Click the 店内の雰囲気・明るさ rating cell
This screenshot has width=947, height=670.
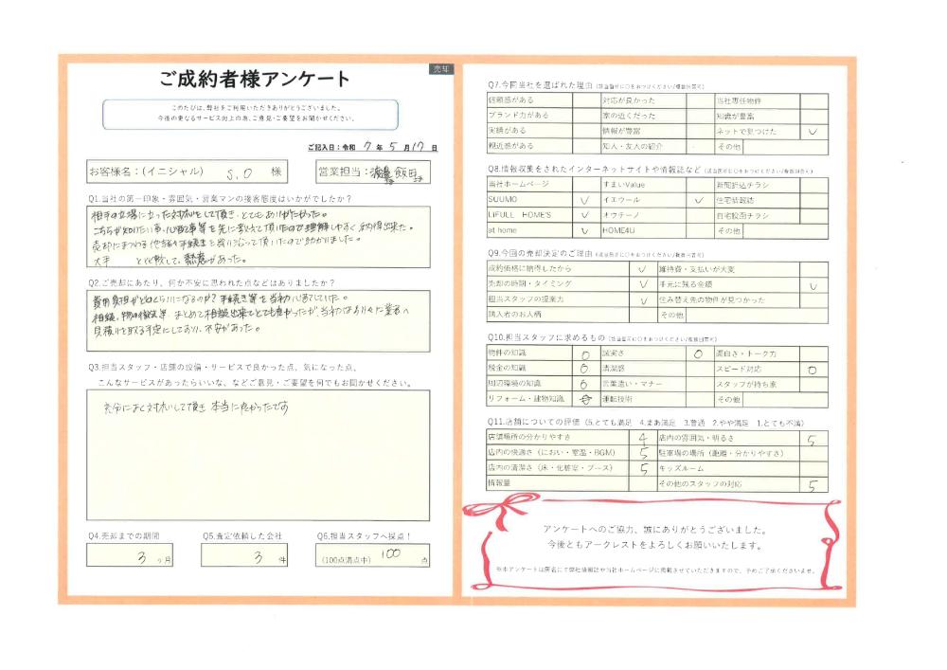813,438
